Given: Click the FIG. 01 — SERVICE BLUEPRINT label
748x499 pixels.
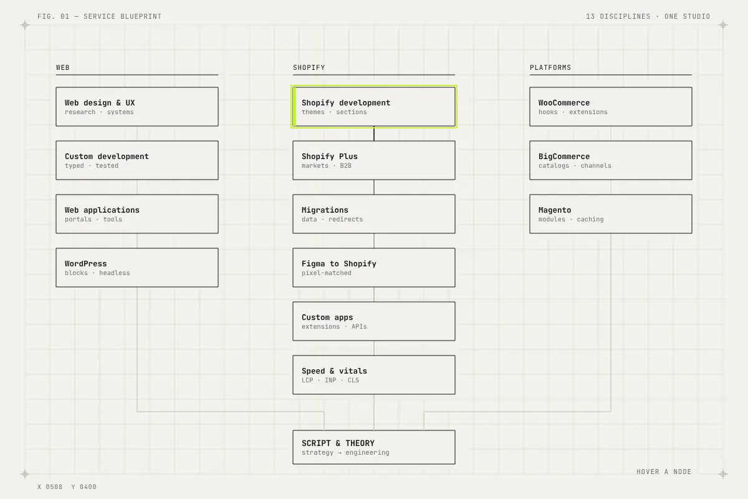Looking at the screenshot, I should pos(100,16).
